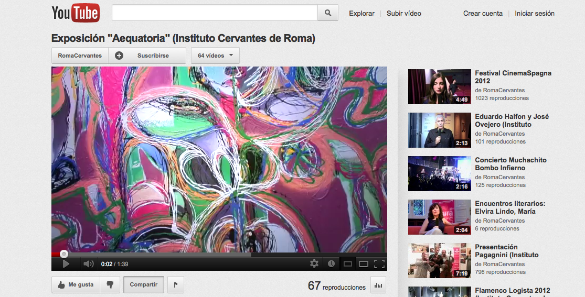Open the Compartir share panel
Image resolution: width=585 pixels, height=297 pixels.
coord(144,285)
